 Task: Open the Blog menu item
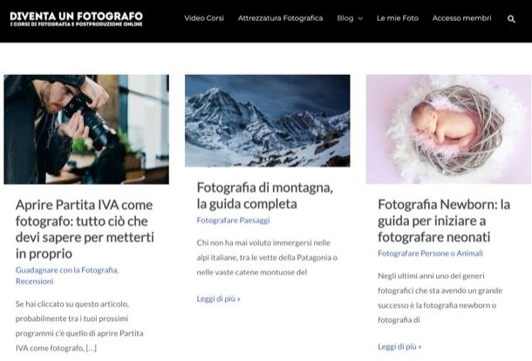(x=345, y=18)
